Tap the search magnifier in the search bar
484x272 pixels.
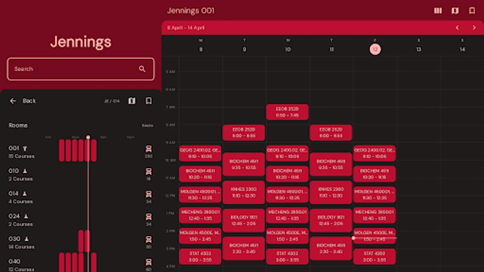142,69
